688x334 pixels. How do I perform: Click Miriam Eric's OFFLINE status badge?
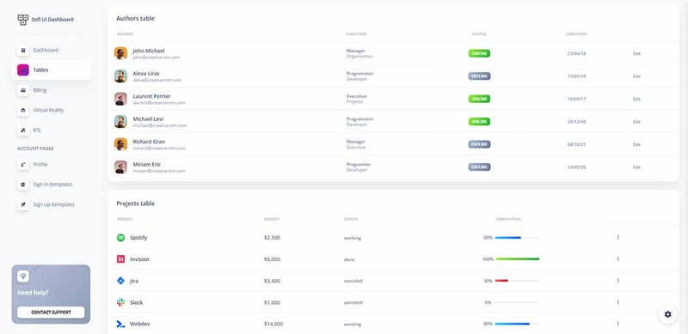click(479, 167)
